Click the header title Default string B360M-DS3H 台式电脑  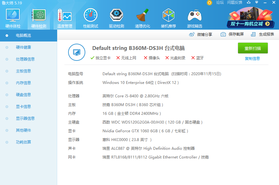(x=138, y=48)
